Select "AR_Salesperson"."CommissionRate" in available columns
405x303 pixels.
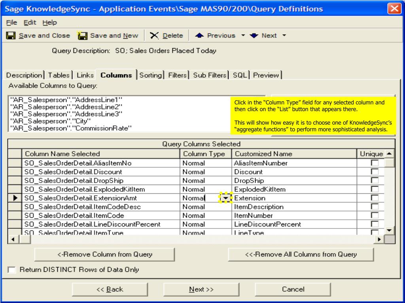(71, 128)
